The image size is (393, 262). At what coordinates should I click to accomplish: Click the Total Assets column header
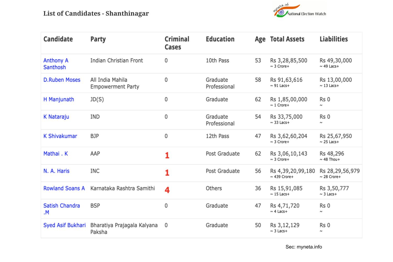(287, 39)
